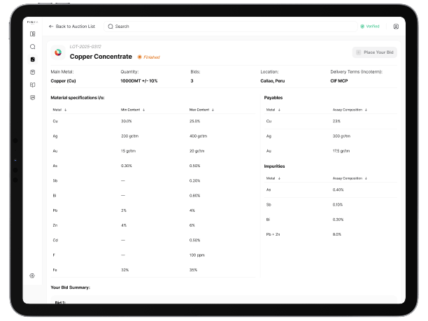Click the orange Finished status indicator
This screenshot has width=428, height=321.
[149, 57]
